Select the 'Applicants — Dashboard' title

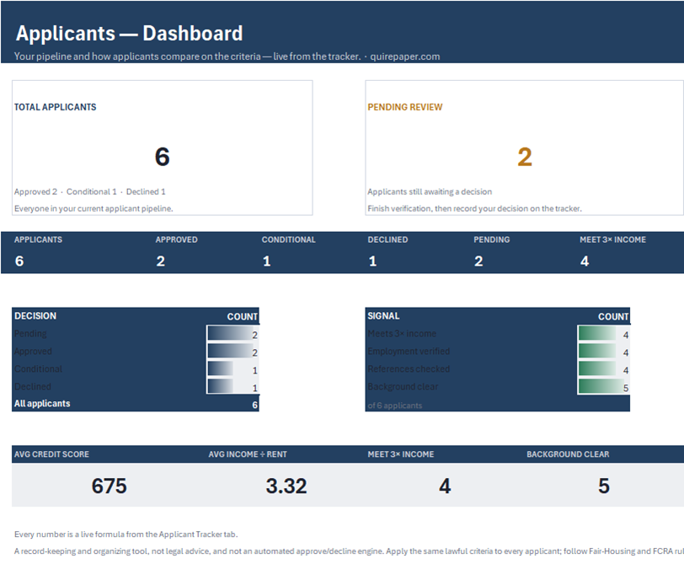pos(129,33)
